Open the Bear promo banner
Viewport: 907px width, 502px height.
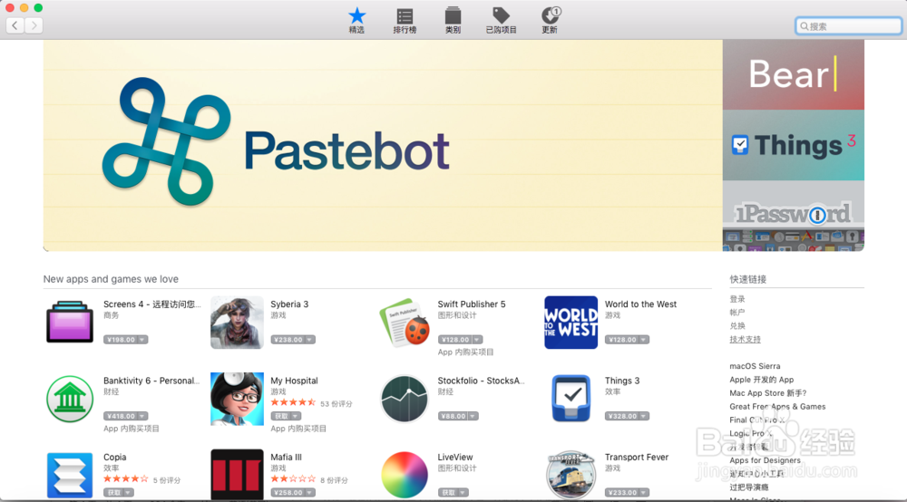click(x=793, y=74)
